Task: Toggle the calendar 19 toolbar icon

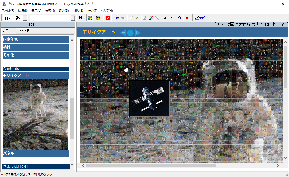Action: click(90, 18)
